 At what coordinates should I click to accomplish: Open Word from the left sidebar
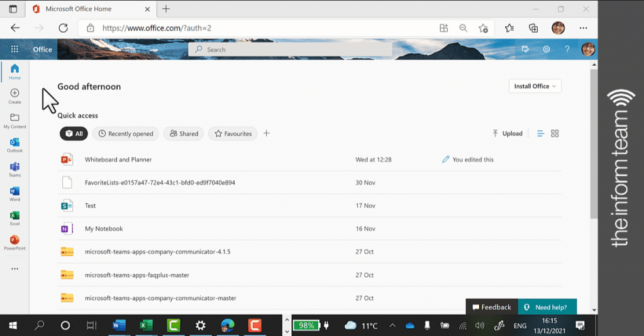[x=15, y=194]
